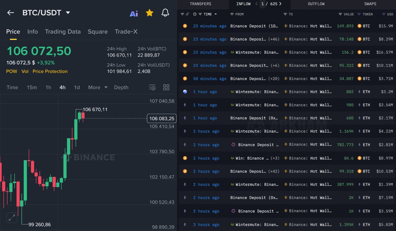Open price alerts bell icon
Screen dimensions: 396x231
pos(165,13)
